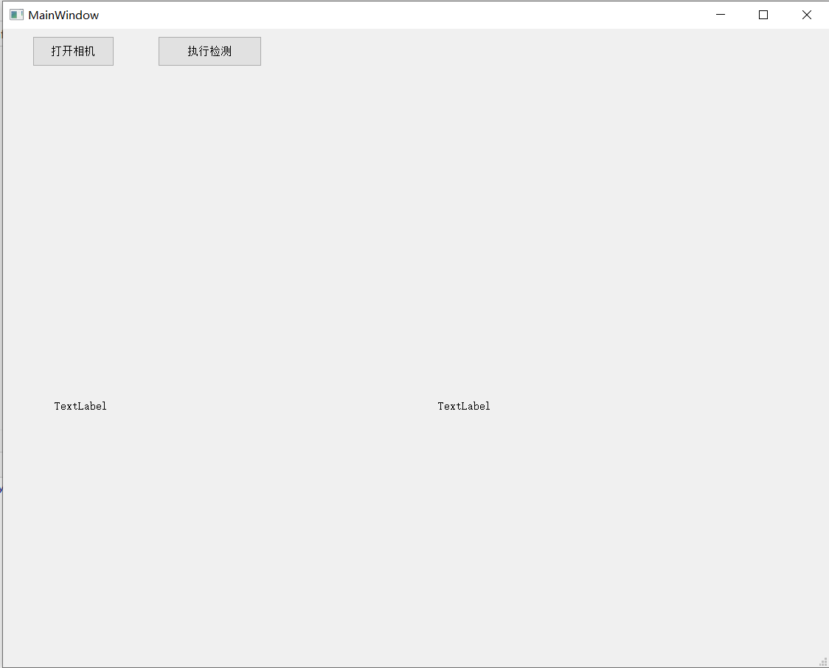Run detection with the 执行检测 button
Viewport: 829px width, 668px height.
(x=209, y=52)
